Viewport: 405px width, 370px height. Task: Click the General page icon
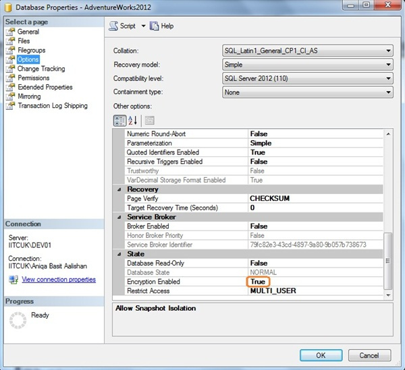pos(10,32)
